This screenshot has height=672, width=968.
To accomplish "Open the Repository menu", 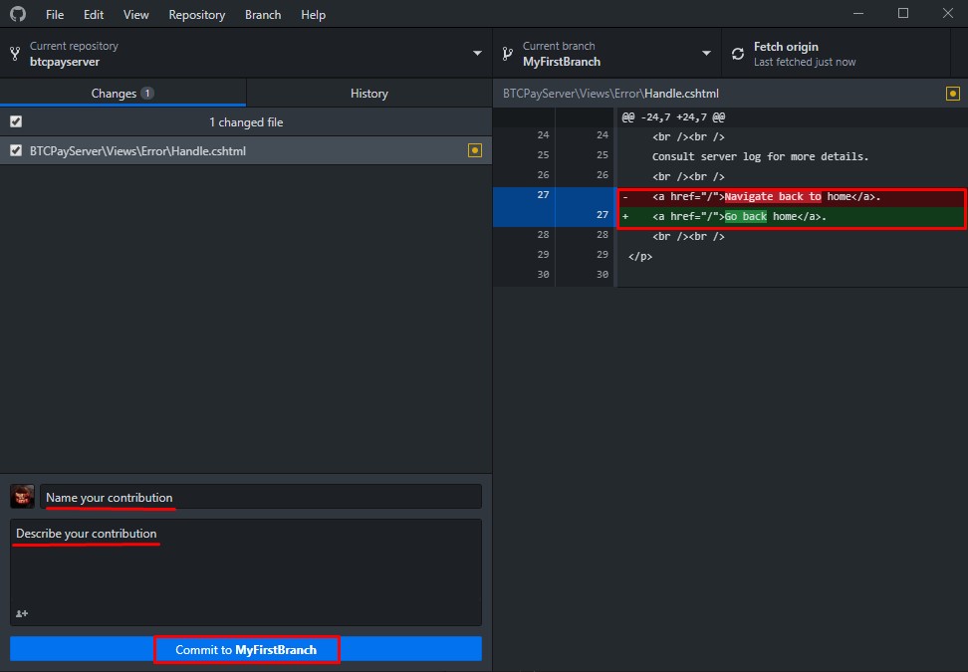I will [196, 15].
